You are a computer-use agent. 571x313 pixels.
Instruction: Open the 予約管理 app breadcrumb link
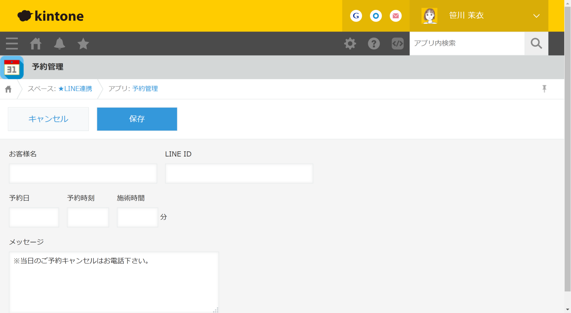[145, 89]
